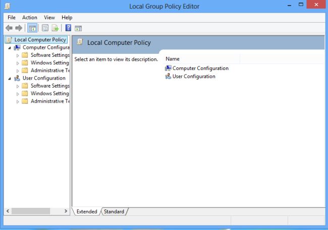Open the View menu
This screenshot has width=328, height=230.
tap(49, 18)
